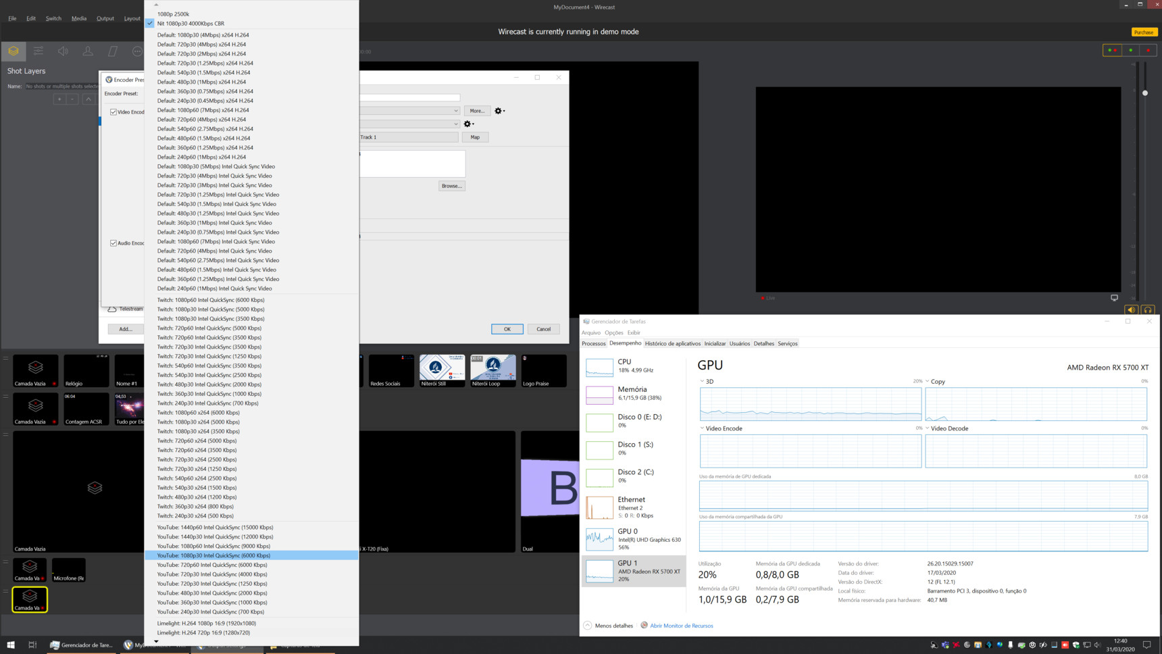Open the slanted-rectangle panel icon in toolbar
This screenshot has height=654, width=1162.
coord(113,51)
